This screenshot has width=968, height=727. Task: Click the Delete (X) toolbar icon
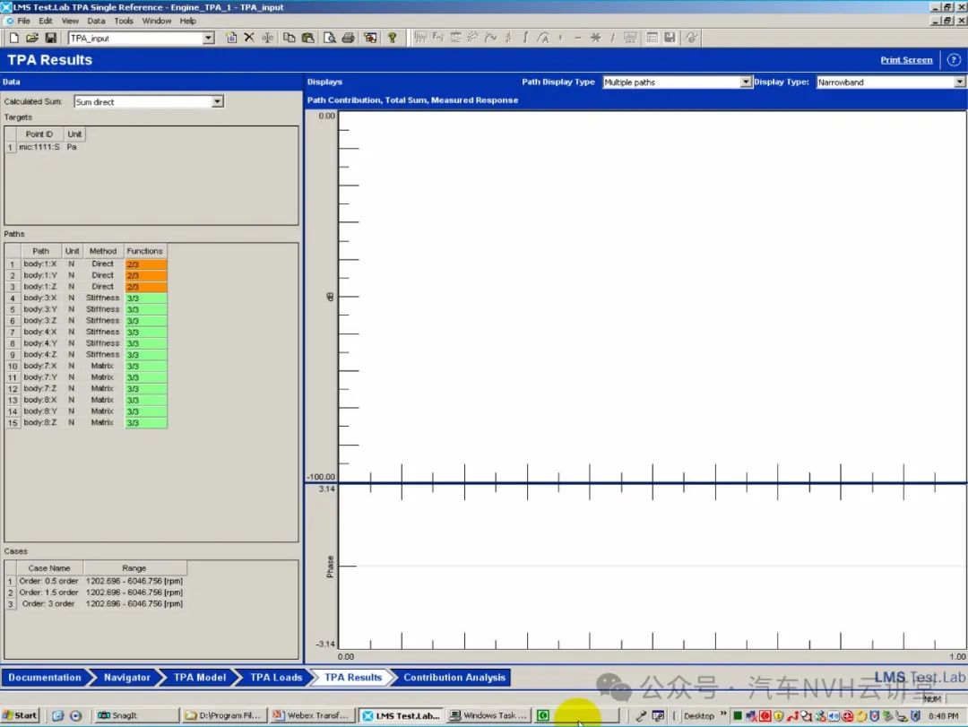pyautogui.click(x=249, y=38)
